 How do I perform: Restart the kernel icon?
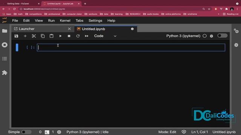pyautogui.click(x=78, y=36)
